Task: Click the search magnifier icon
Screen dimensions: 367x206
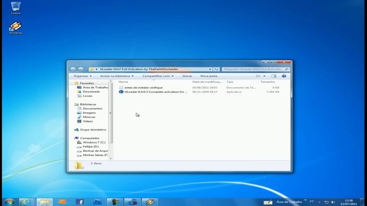Action: (x=287, y=69)
